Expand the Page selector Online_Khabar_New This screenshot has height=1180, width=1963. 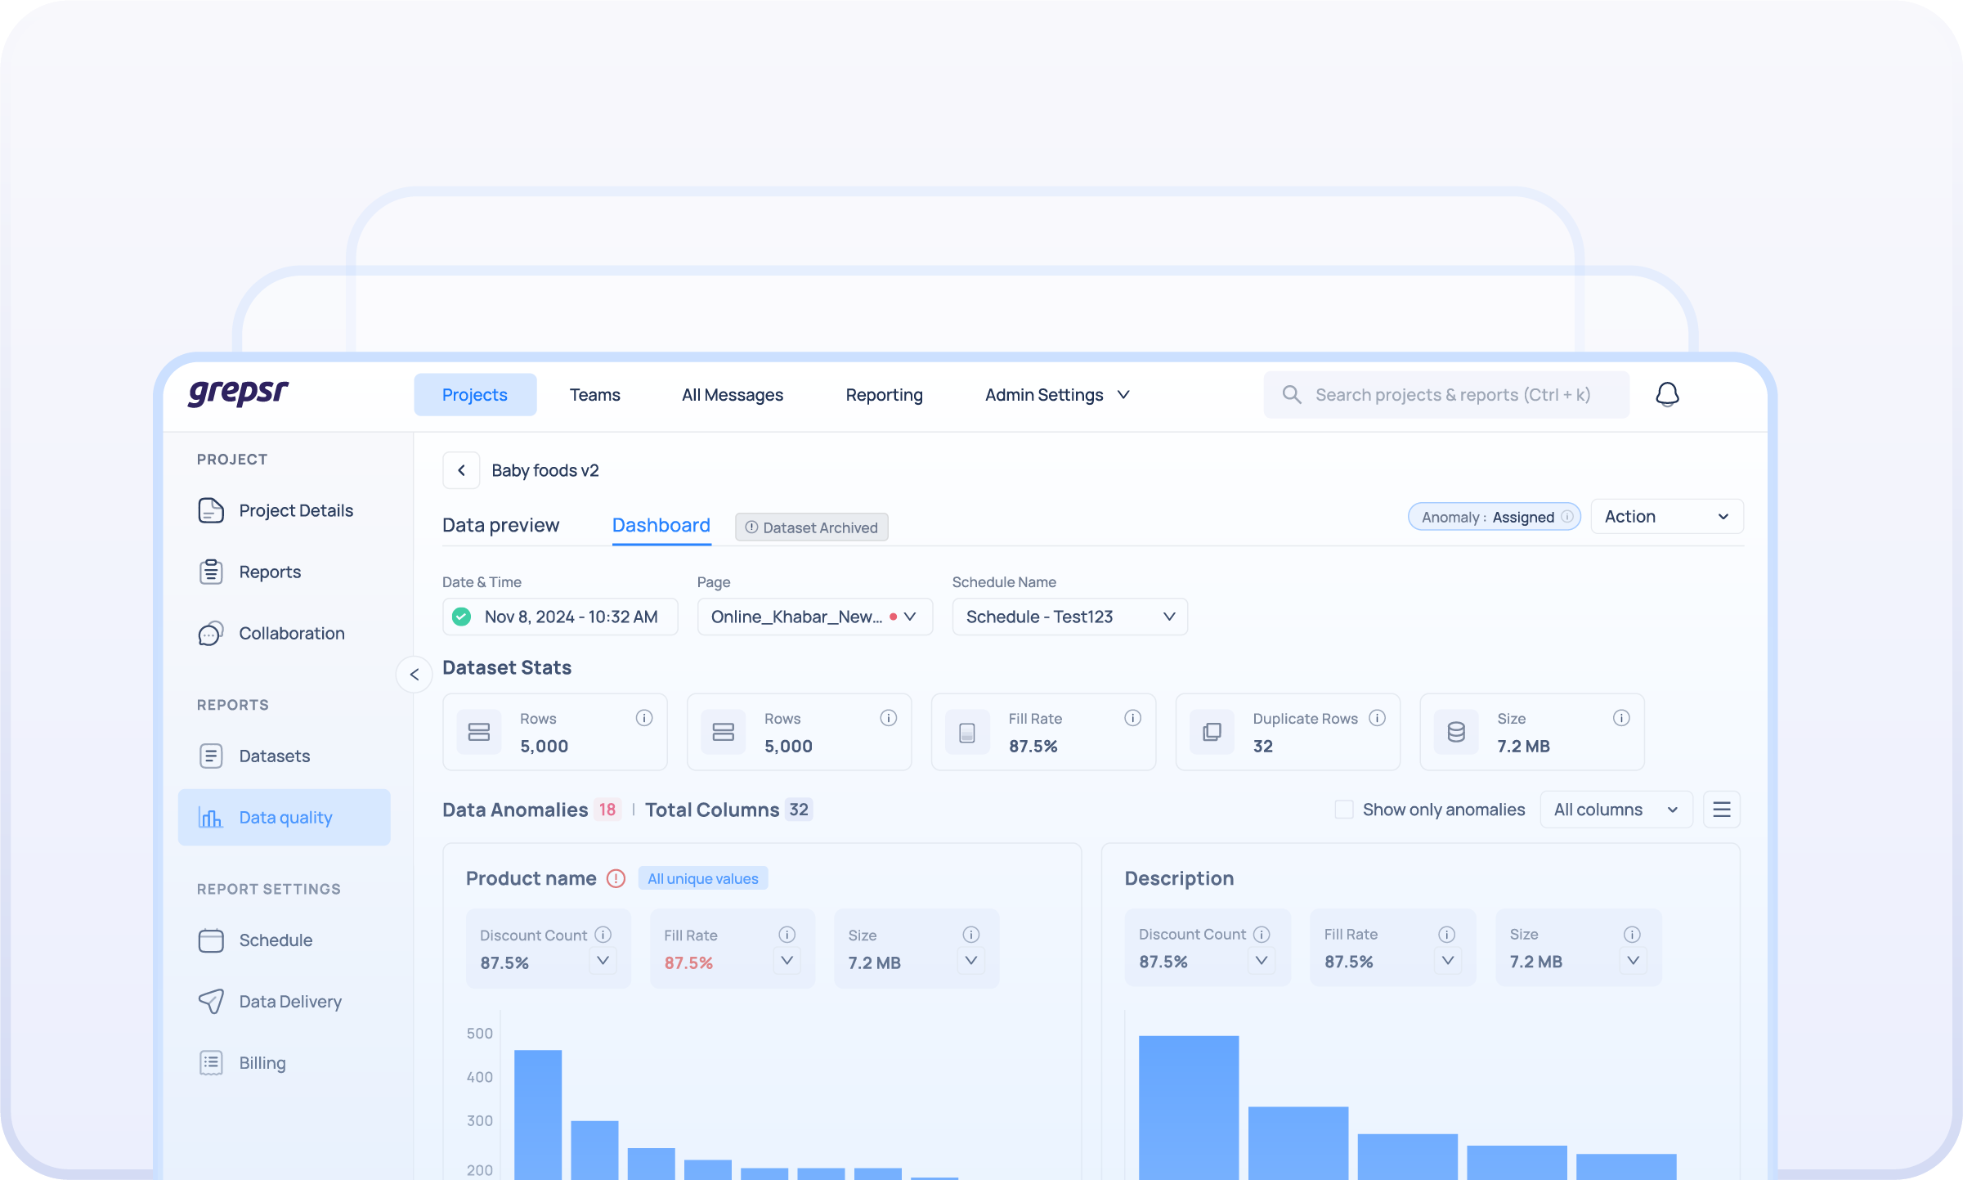(814, 617)
